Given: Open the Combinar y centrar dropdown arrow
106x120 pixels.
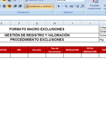Looking at the screenshot, I should coord(52,6).
